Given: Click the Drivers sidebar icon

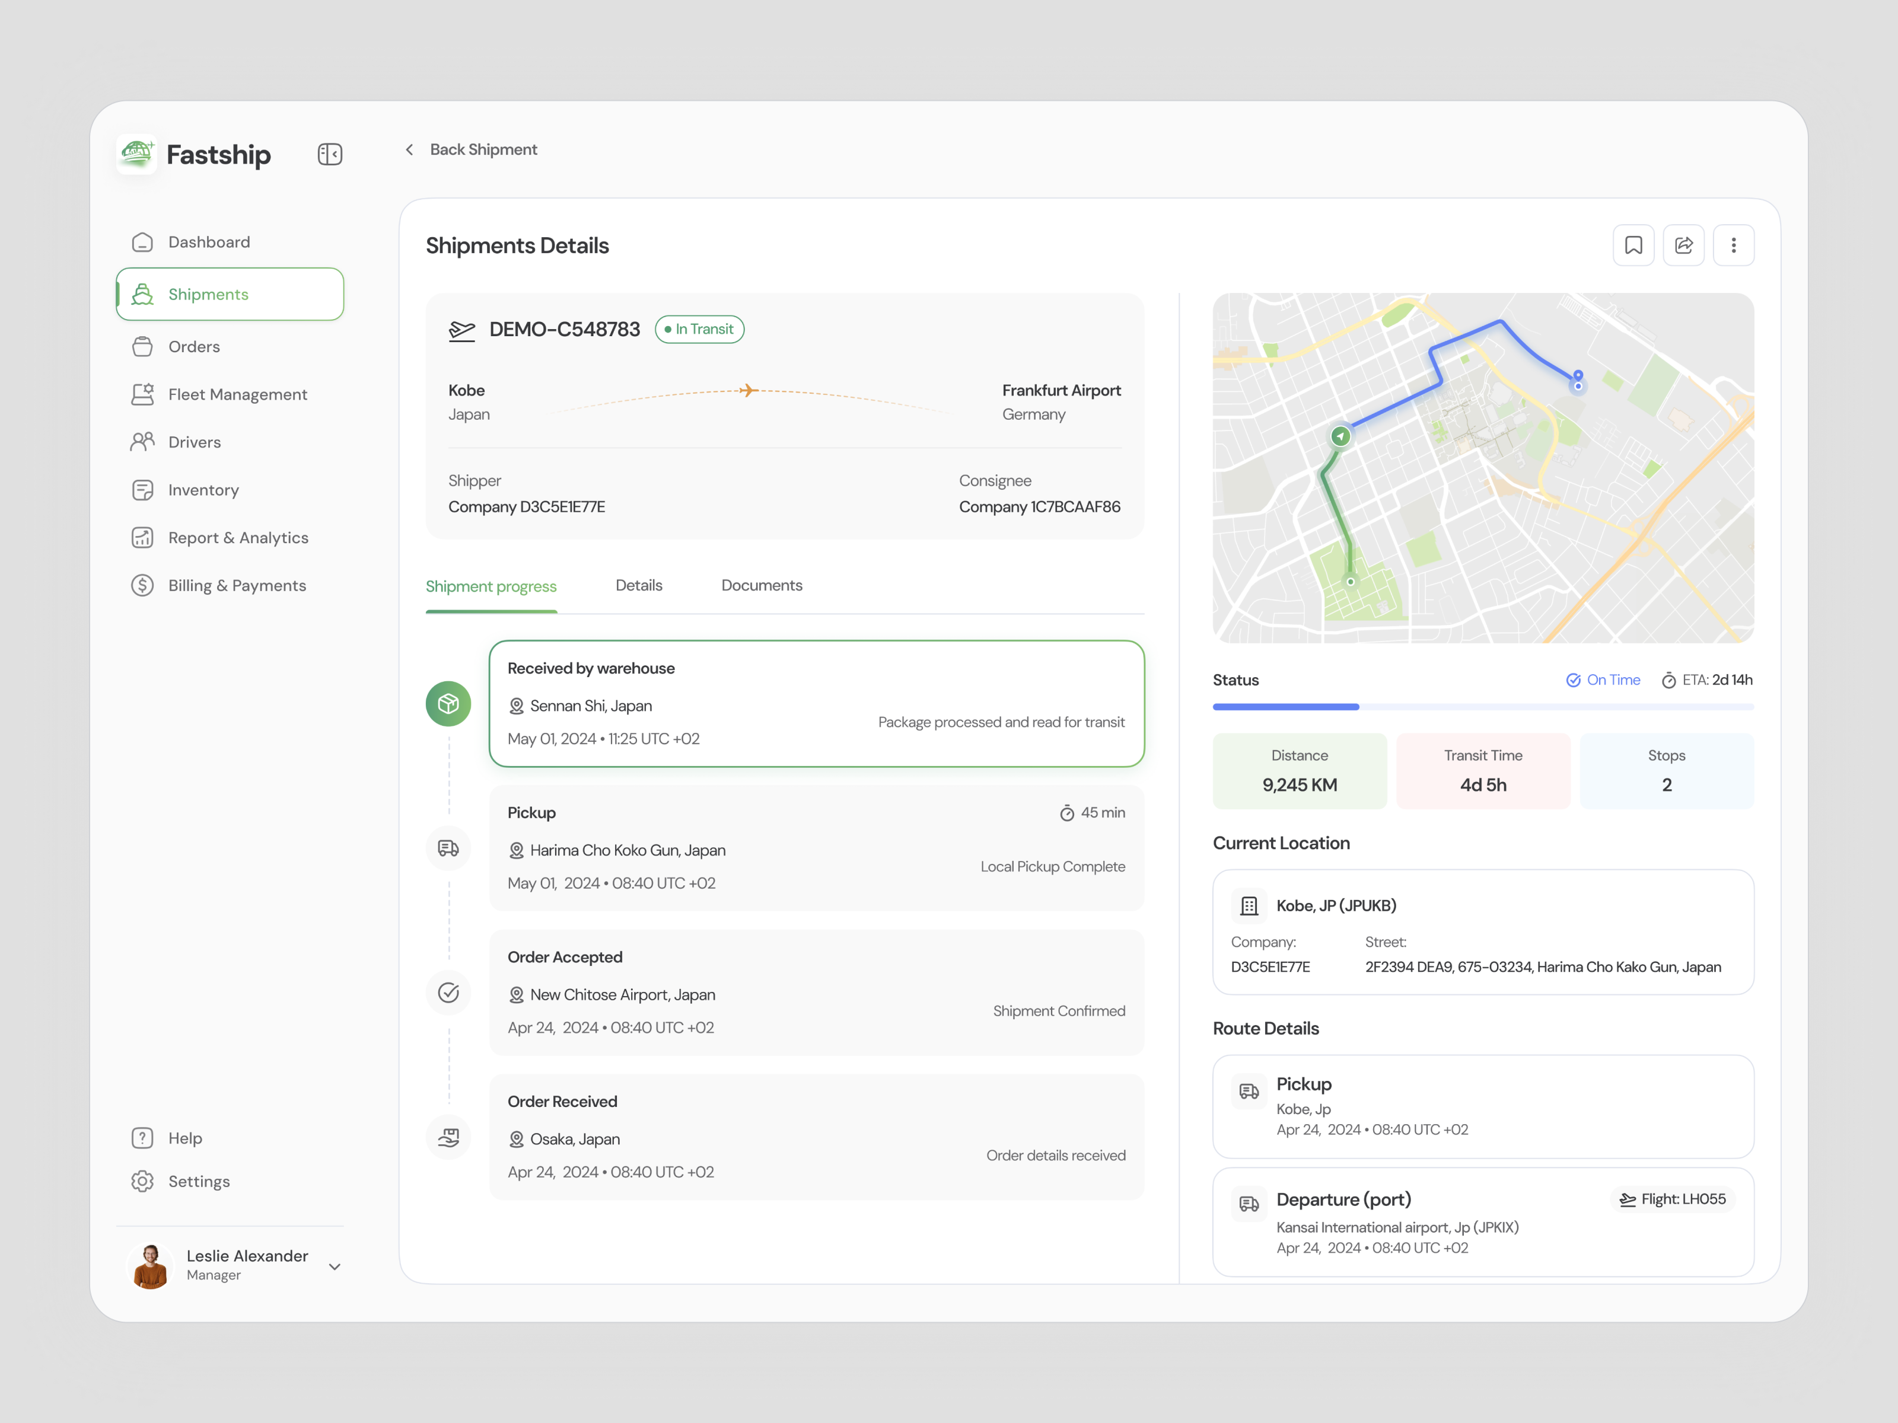Looking at the screenshot, I should coord(142,441).
